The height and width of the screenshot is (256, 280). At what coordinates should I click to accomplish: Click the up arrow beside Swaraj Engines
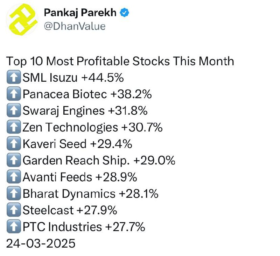click(14, 110)
